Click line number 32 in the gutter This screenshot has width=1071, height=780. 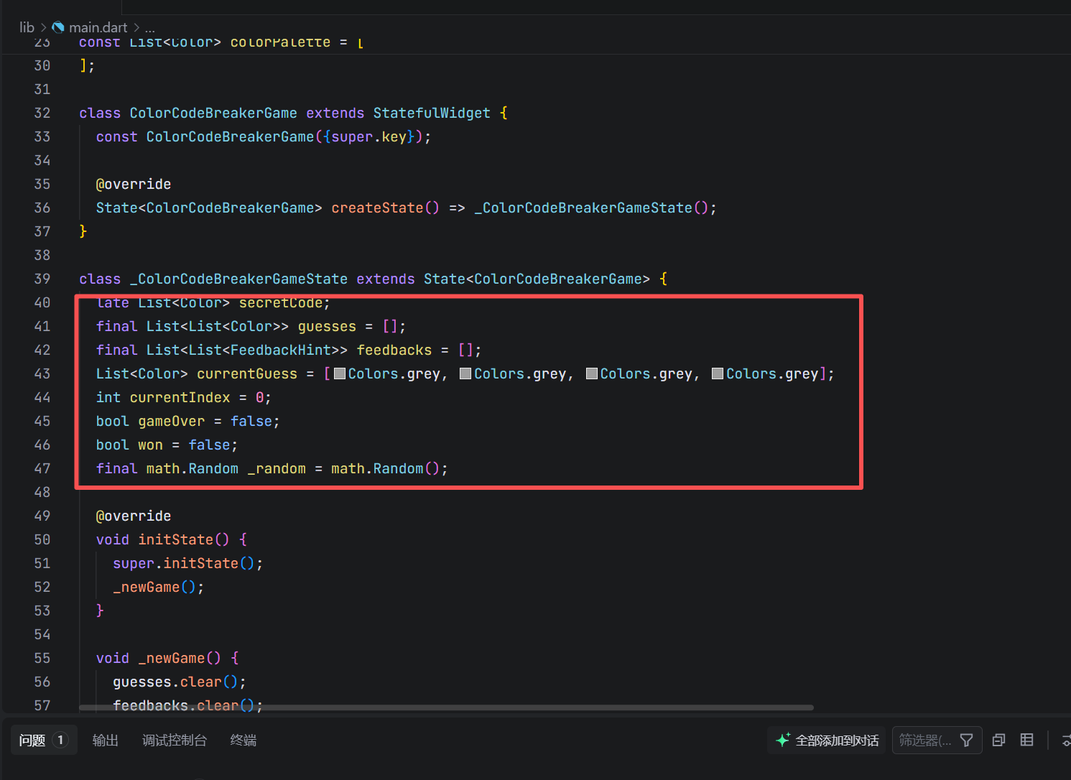(x=42, y=113)
